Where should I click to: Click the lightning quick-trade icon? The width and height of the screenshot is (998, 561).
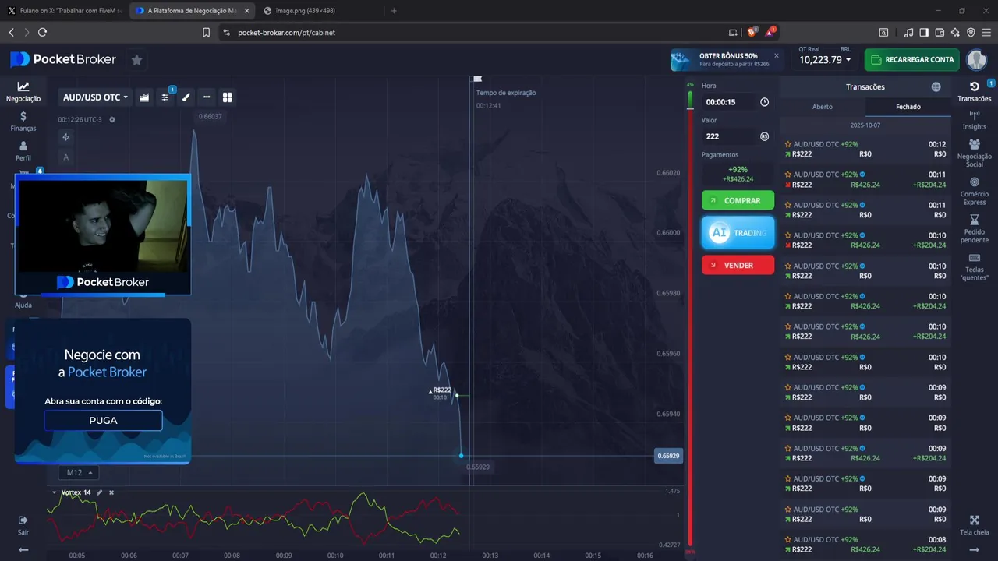point(66,137)
